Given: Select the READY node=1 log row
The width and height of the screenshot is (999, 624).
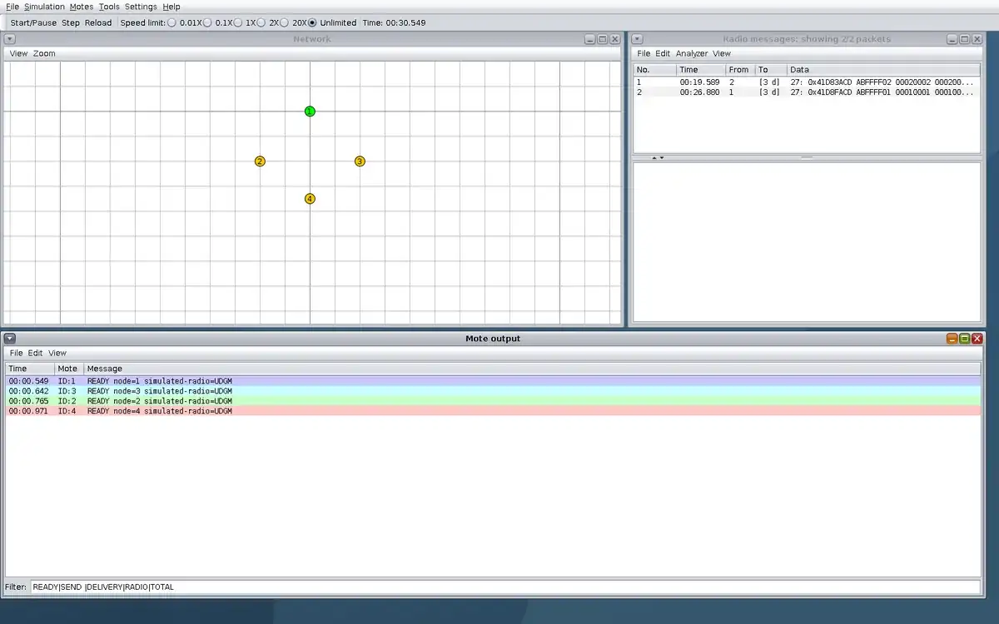Looking at the screenshot, I should coord(494,381).
